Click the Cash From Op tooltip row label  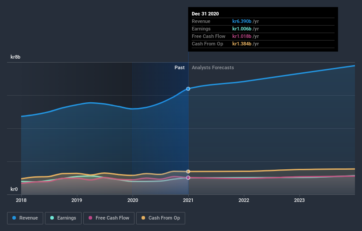[x=207, y=44]
